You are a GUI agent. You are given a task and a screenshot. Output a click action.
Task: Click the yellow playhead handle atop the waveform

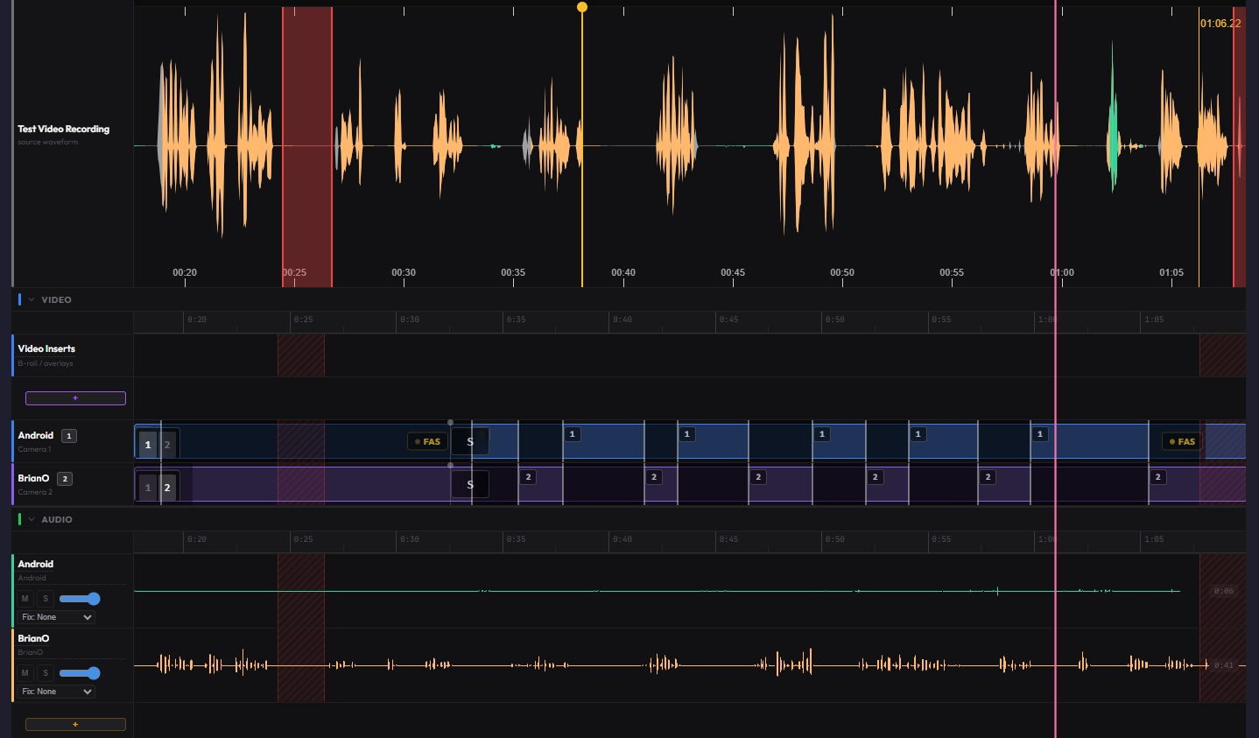pos(582,7)
